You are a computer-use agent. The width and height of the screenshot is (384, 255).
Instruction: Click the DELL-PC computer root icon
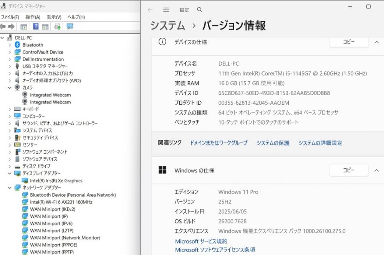point(10,38)
